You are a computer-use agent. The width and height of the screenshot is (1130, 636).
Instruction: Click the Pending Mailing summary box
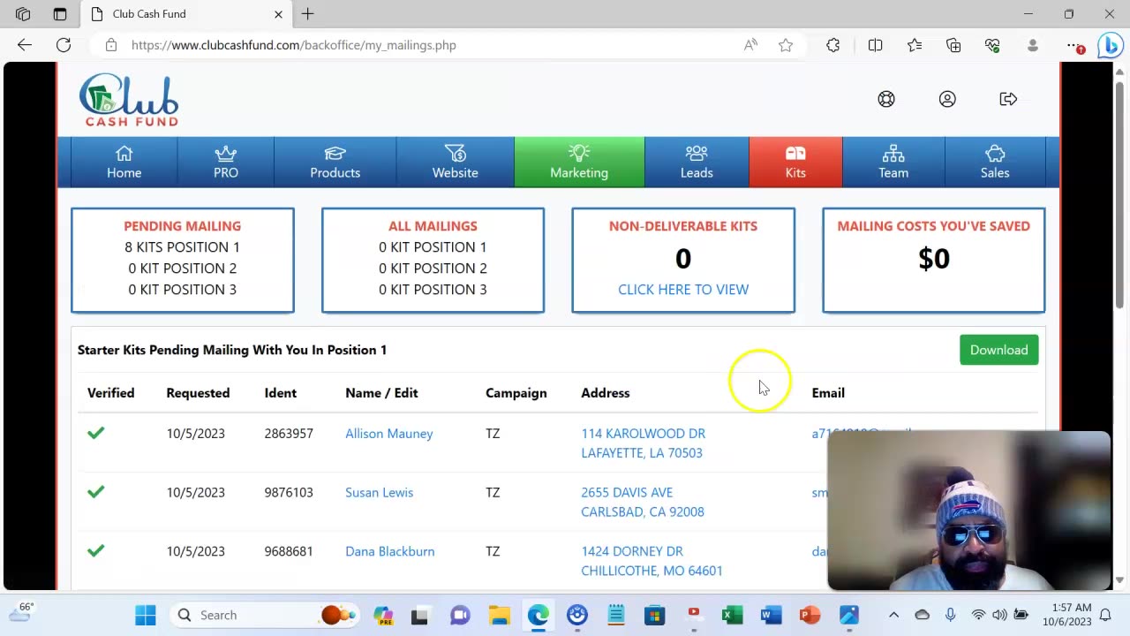pos(183,260)
